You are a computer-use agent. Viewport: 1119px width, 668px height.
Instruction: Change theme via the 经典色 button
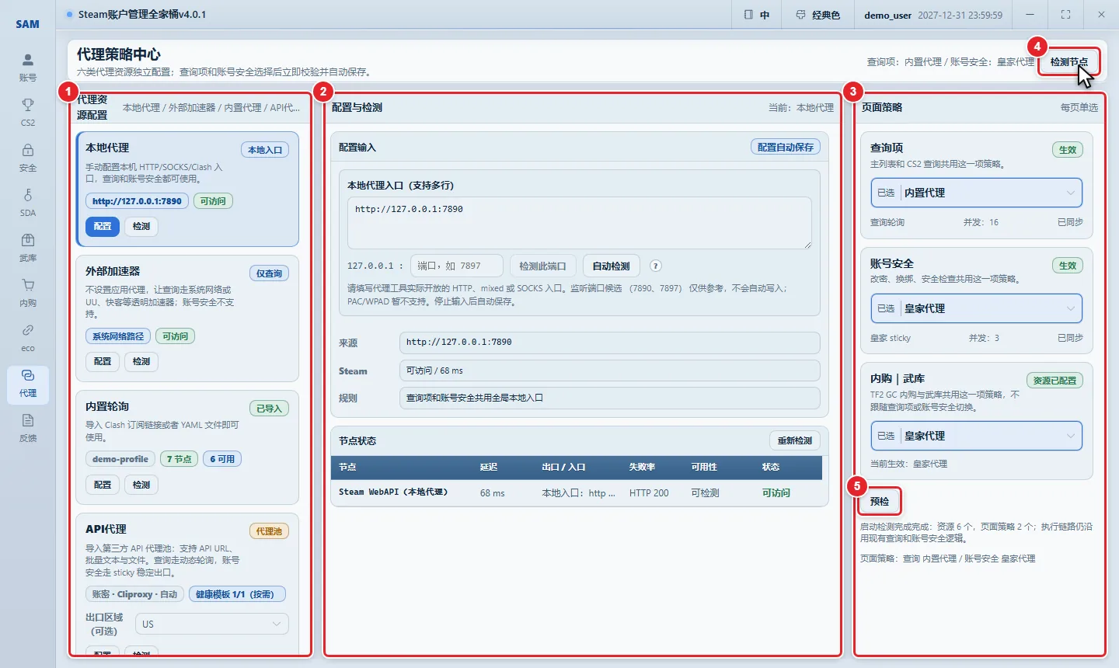[818, 15]
